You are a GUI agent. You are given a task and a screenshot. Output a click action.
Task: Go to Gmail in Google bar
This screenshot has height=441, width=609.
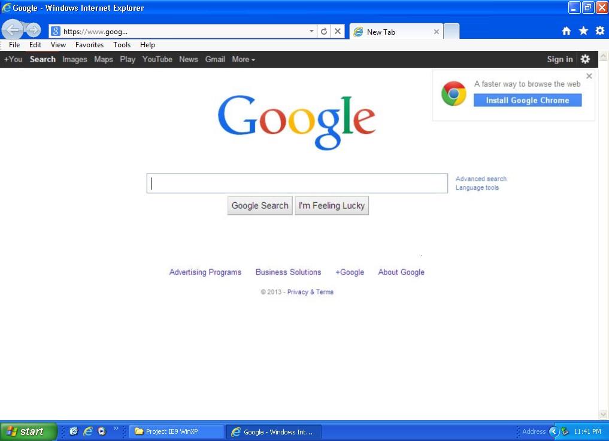(215, 59)
